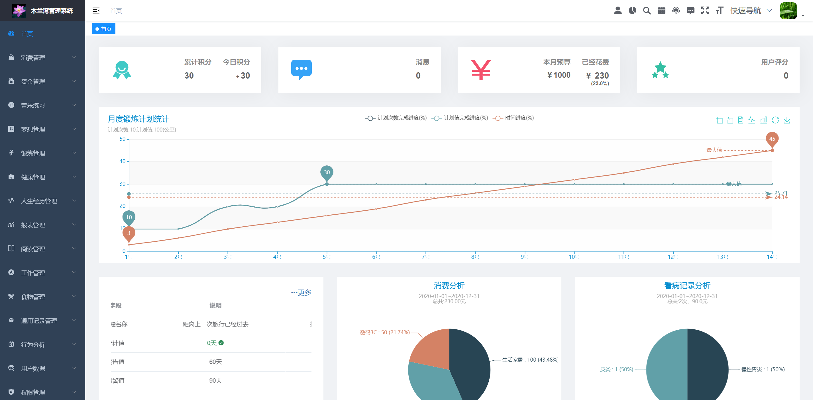Click the 今日积分 +30 value
813x400 pixels.
(243, 76)
